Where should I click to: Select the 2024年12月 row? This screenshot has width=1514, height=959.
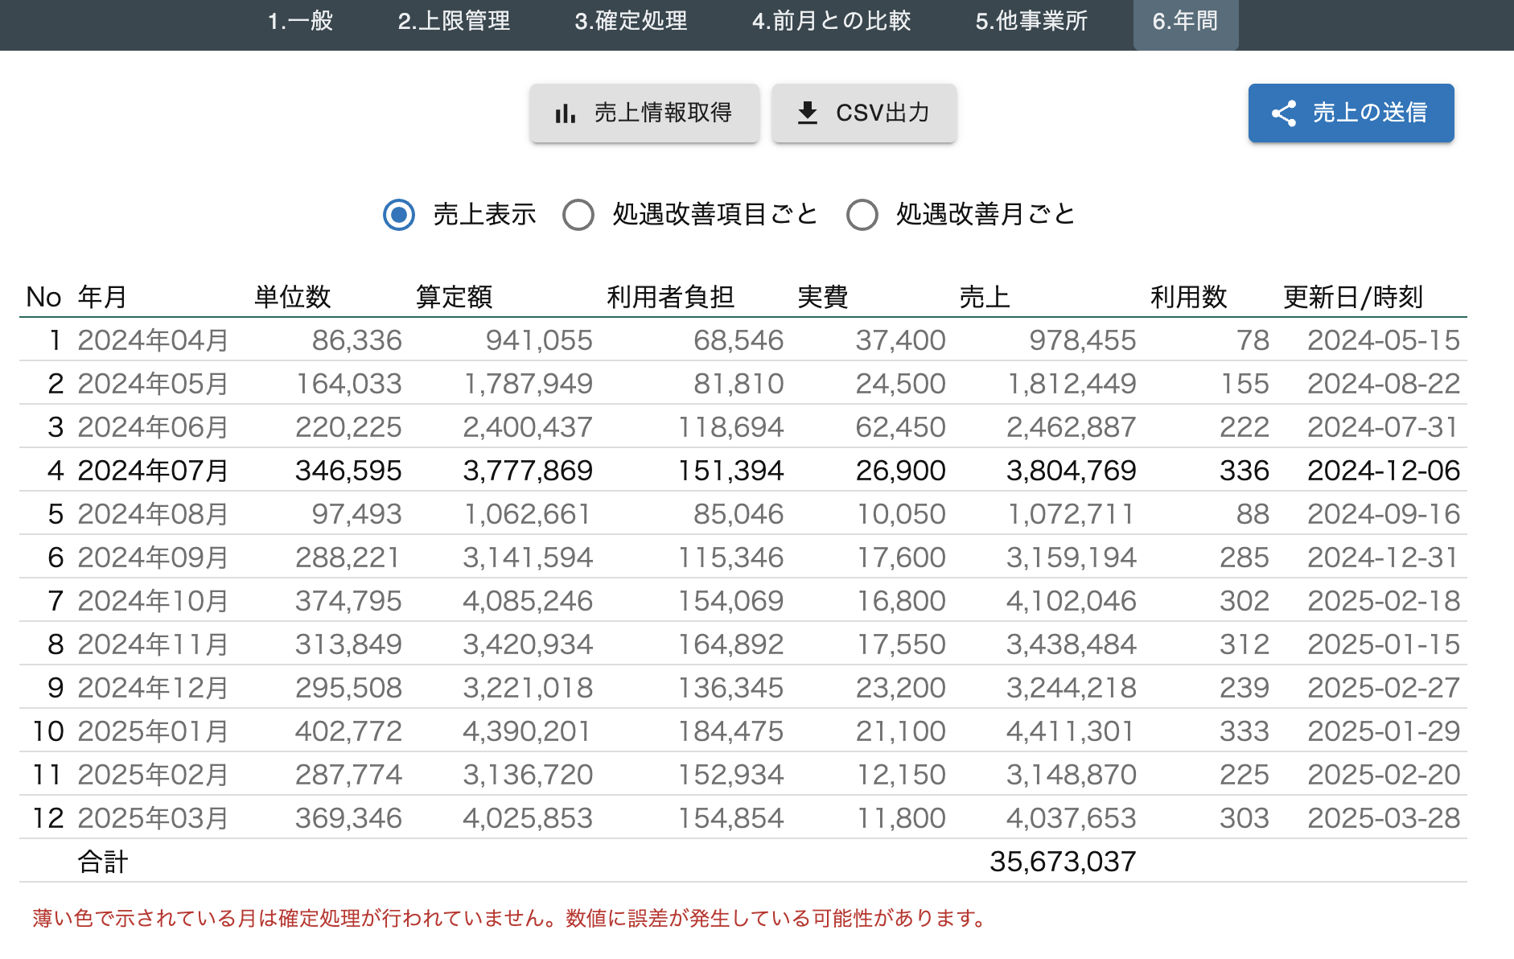point(743,688)
